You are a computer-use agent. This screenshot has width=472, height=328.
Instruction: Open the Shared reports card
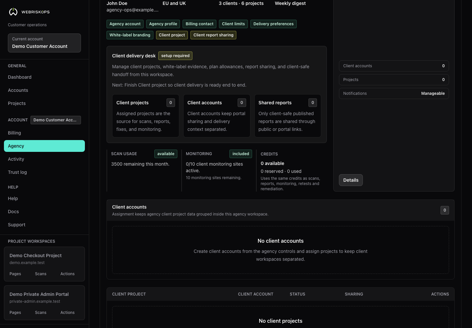click(x=288, y=116)
